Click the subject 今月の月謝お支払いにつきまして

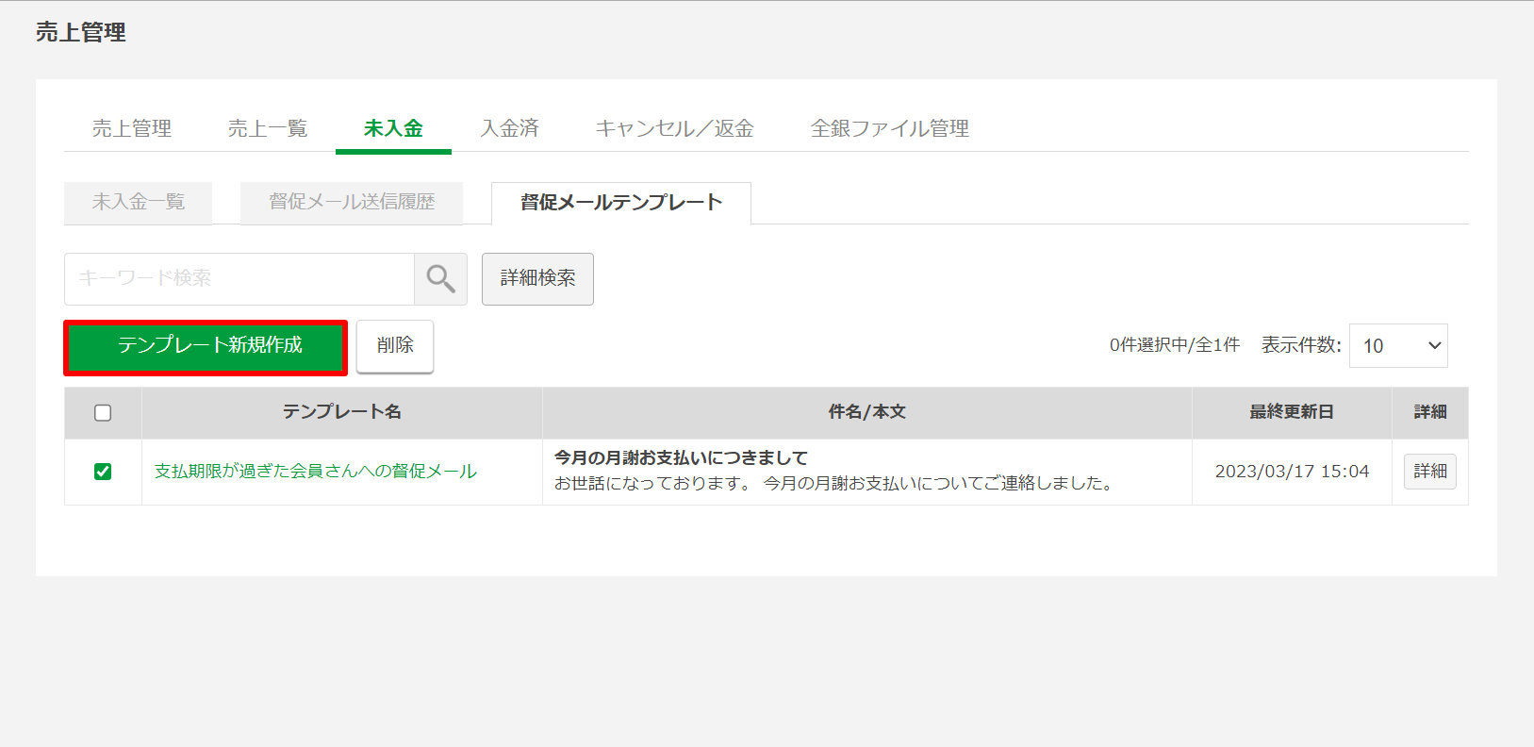click(681, 458)
